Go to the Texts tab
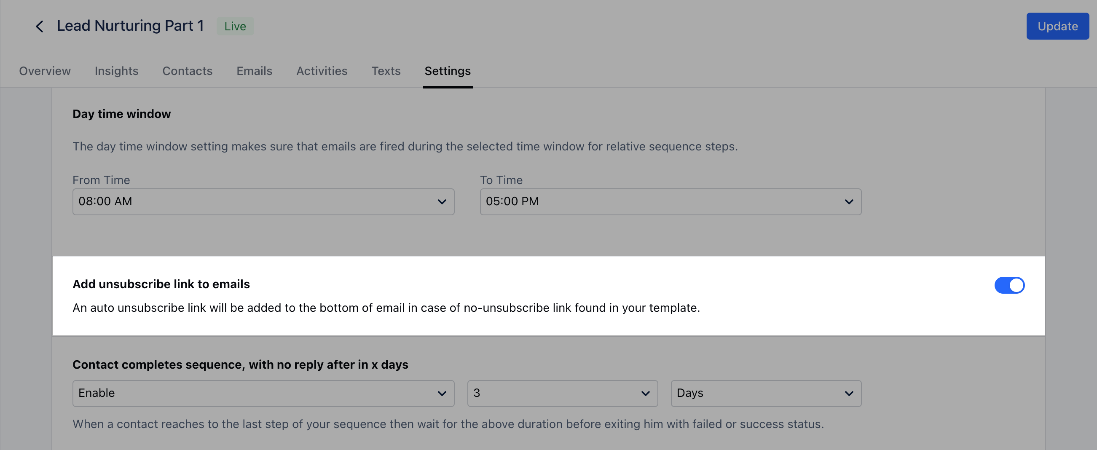The image size is (1097, 450). (386, 71)
